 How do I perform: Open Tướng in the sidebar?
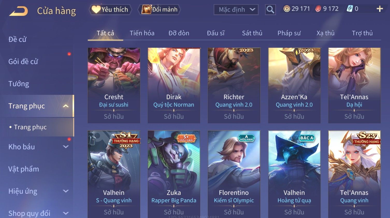(x=19, y=84)
